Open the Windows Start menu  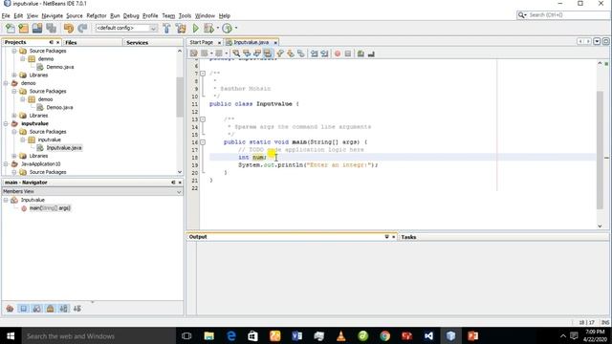point(11,335)
